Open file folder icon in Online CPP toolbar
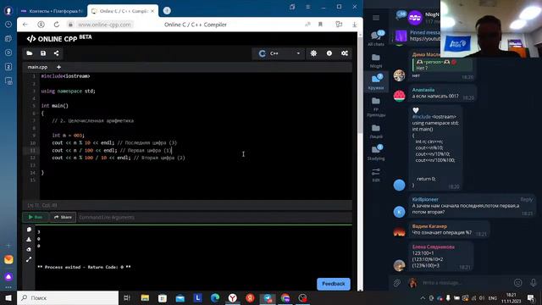 pyautogui.click(x=30, y=53)
